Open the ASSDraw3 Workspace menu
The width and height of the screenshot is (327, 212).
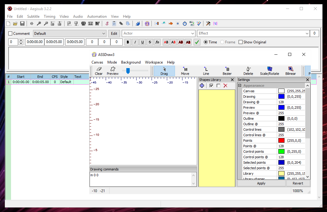[154, 62]
